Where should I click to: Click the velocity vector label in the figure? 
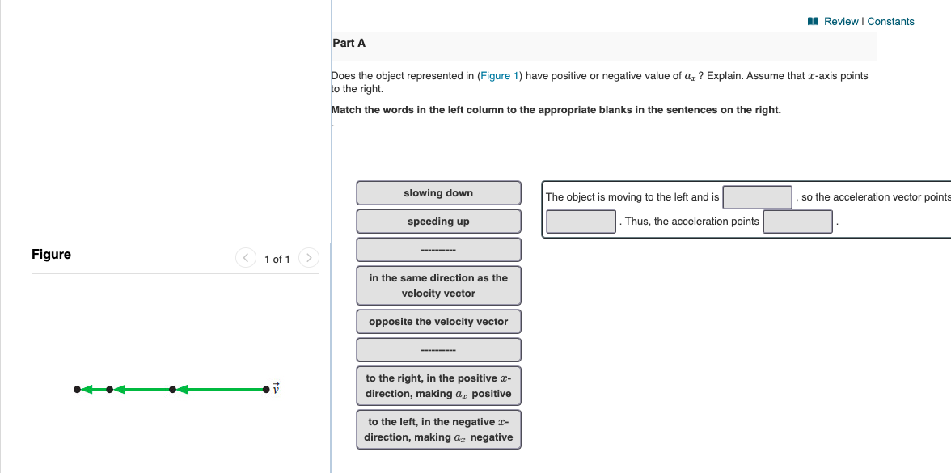[x=276, y=388]
